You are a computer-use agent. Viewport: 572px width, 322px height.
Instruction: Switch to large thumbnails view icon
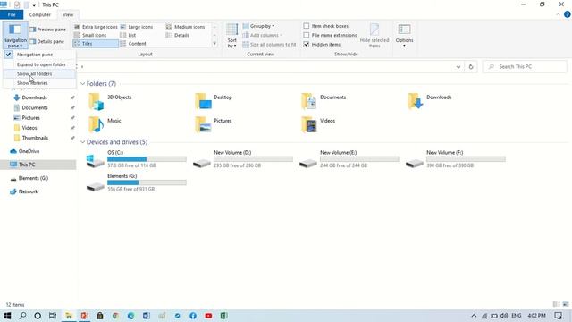pyautogui.click(x=566, y=304)
